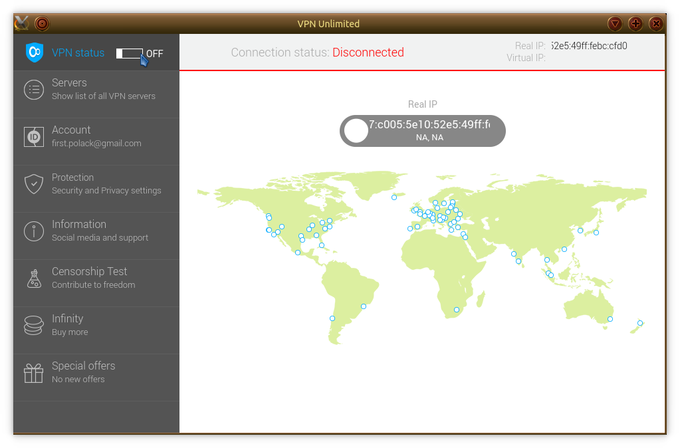Click the "NA, NA" location text

430,138
